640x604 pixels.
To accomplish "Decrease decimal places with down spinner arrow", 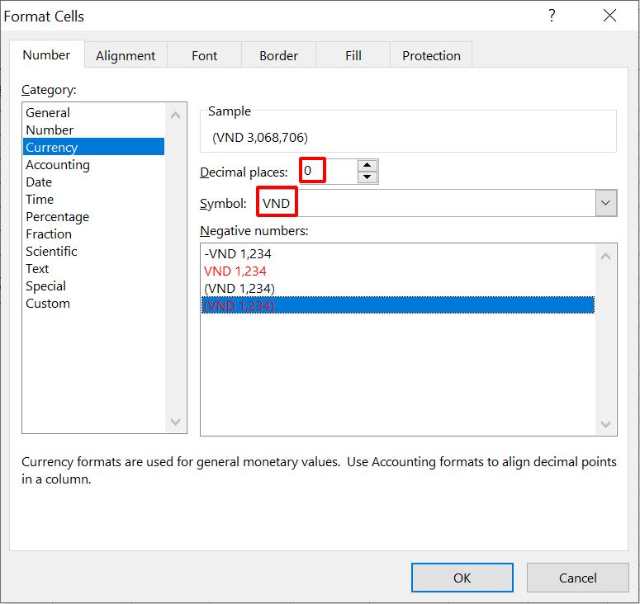I will [x=367, y=177].
